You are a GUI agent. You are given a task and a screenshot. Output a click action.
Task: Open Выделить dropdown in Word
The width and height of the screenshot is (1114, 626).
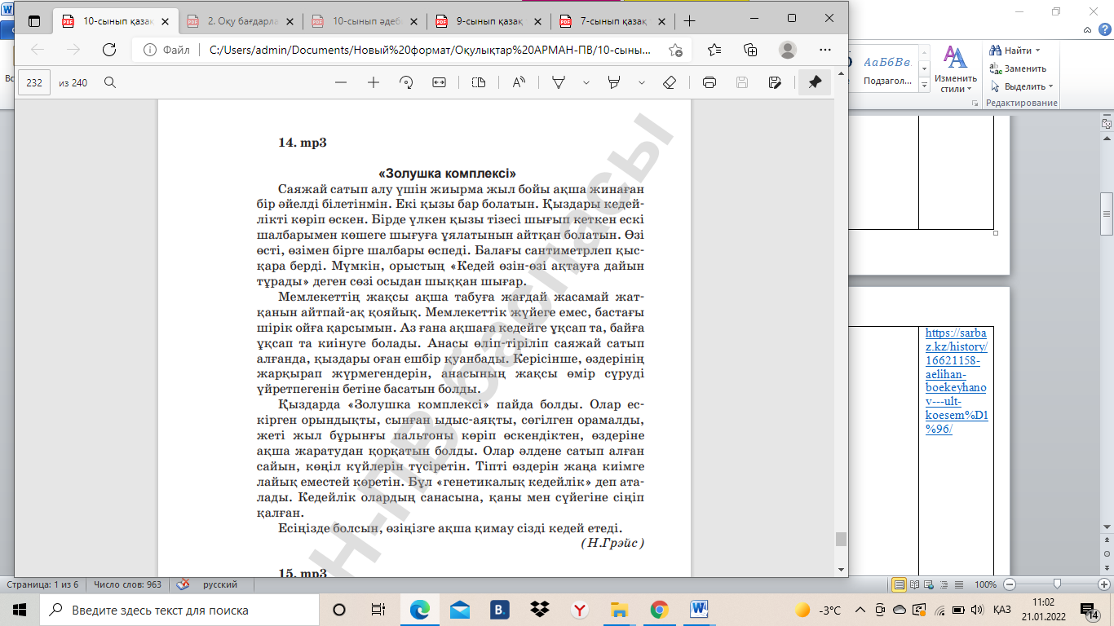coord(1021,86)
